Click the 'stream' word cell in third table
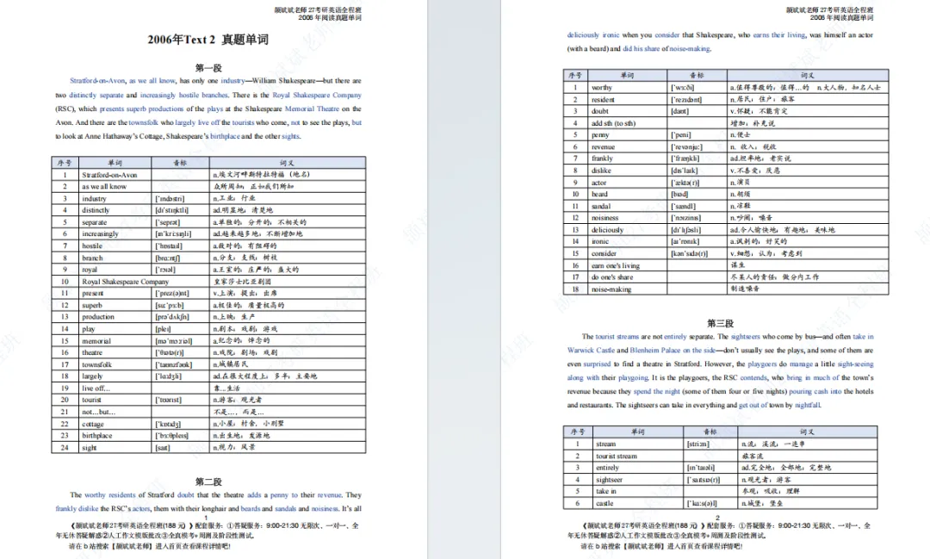The height and width of the screenshot is (559, 930). click(x=637, y=444)
